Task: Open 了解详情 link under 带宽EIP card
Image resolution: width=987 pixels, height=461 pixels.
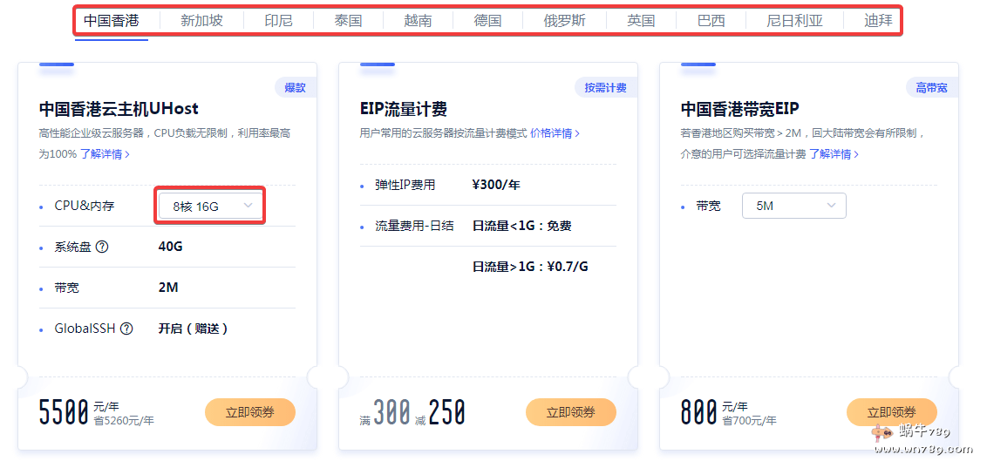Action: [x=834, y=154]
